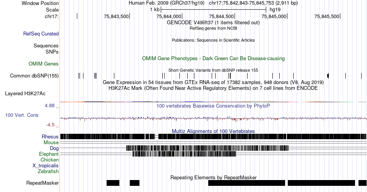
Task: Click Multiz Alignments of 100 Vertebrates title
Action: 213,131
